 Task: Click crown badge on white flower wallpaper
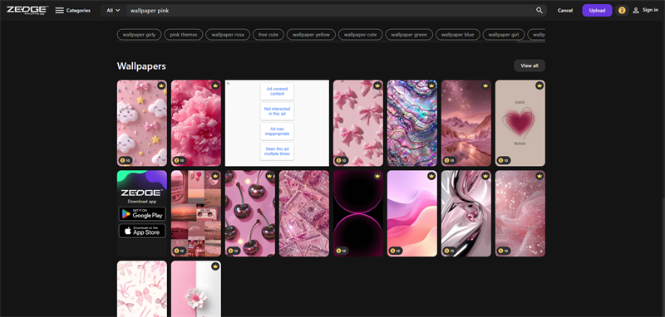pyautogui.click(x=215, y=266)
